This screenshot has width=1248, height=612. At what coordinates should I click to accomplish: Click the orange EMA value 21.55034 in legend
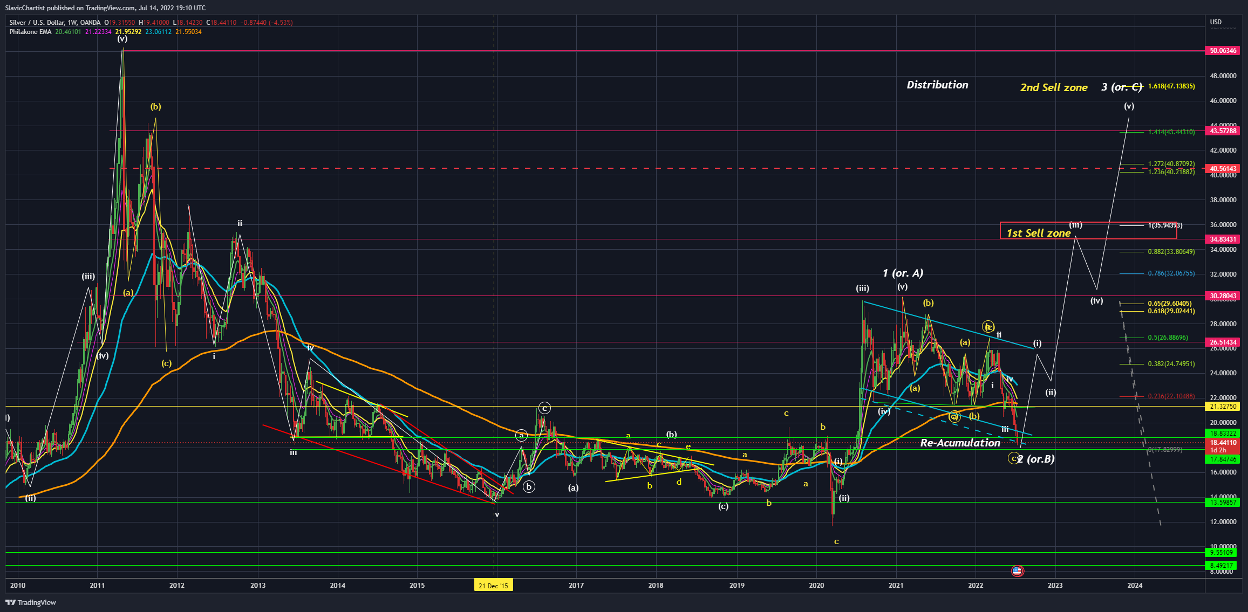pos(188,32)
